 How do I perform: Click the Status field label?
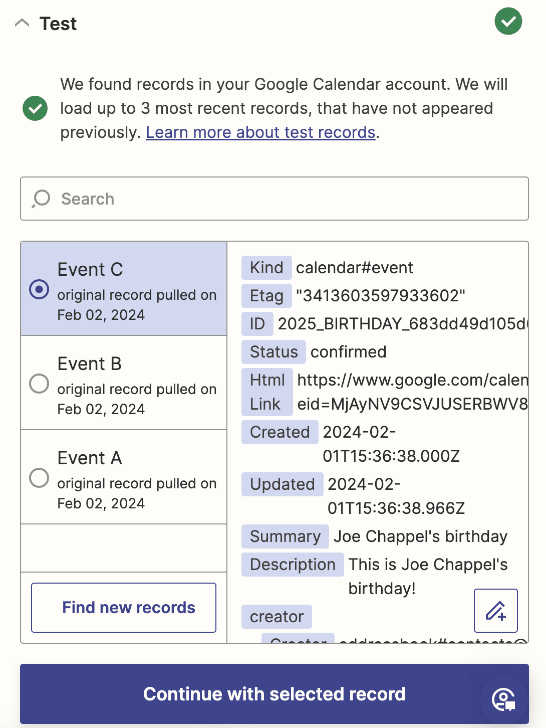274,352
